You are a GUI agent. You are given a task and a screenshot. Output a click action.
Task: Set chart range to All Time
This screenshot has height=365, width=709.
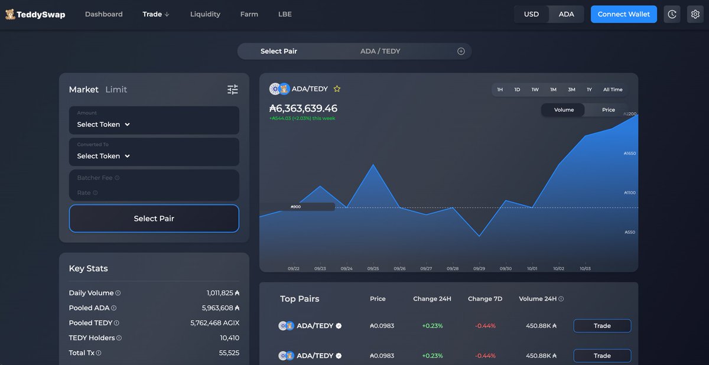[613, 90]
